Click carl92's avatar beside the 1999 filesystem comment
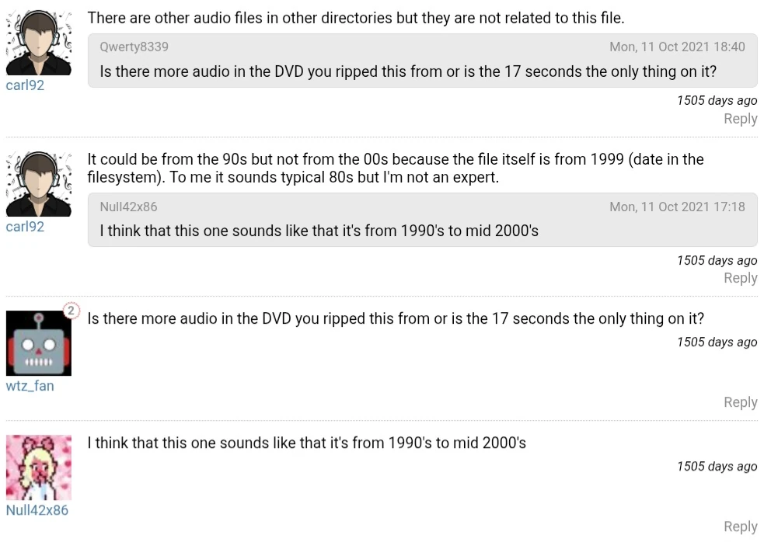This screenshot has width=764, height=542. (x=39, y=184)
